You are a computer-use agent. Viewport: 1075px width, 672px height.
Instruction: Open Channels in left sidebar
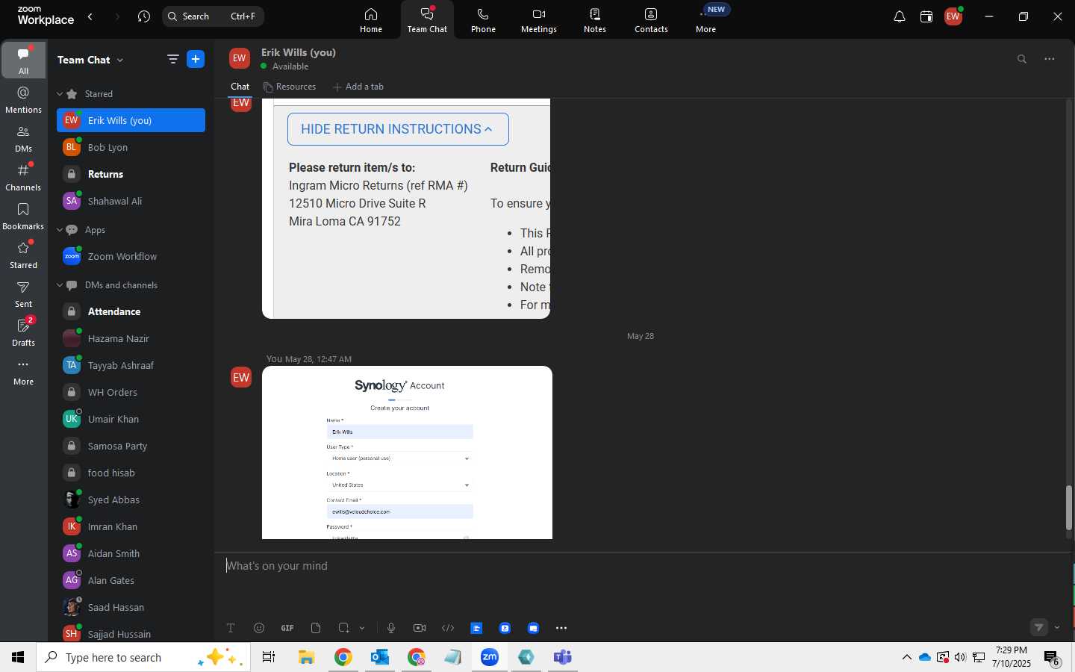click(x=24, y=177)
